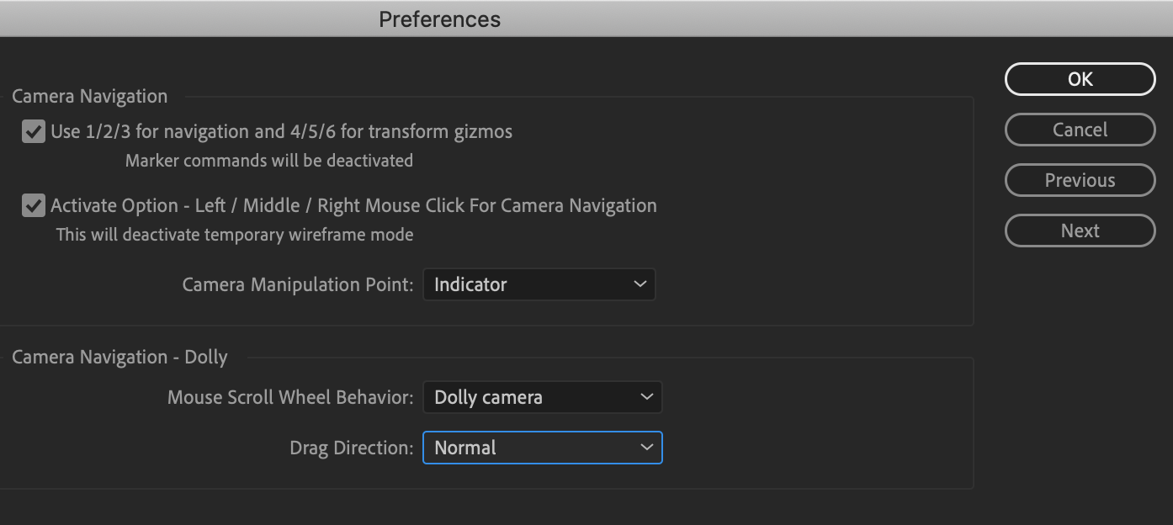Click the "Drag Direction:" label
This screenshot has height=525, width=1173.
351,448
